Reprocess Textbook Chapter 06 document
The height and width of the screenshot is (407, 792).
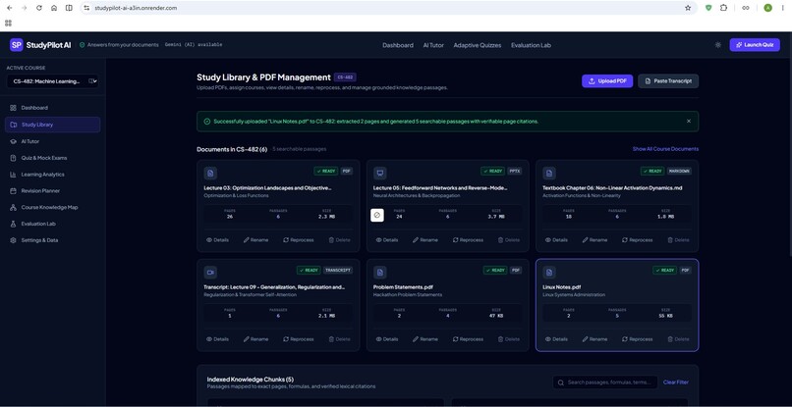point(637,240)
